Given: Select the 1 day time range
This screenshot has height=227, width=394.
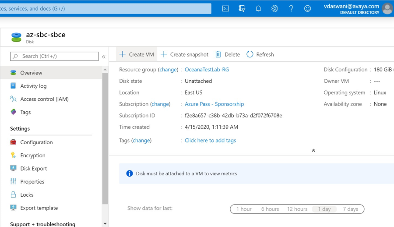Looking at the screenshot, I should tap(324, 209).
